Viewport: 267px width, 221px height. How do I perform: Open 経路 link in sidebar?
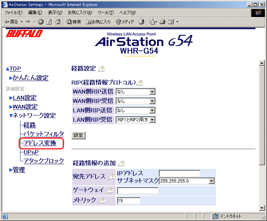point(30,125)
